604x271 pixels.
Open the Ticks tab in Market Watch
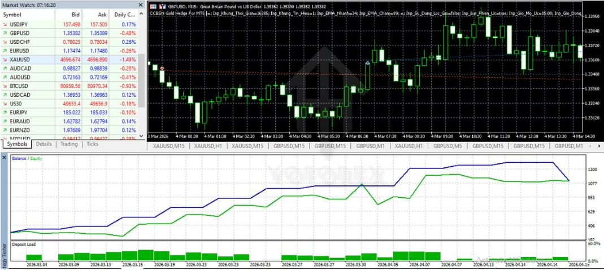pyautogui.click(x=92, y=144)
